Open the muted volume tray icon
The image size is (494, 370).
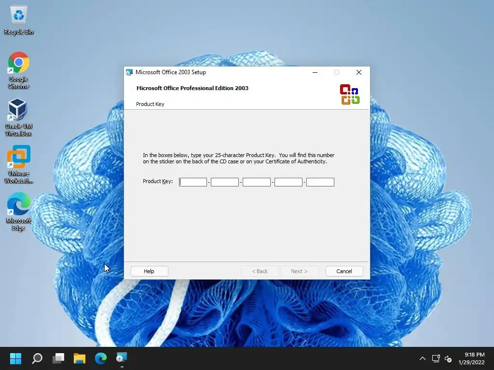pos(448,358)
